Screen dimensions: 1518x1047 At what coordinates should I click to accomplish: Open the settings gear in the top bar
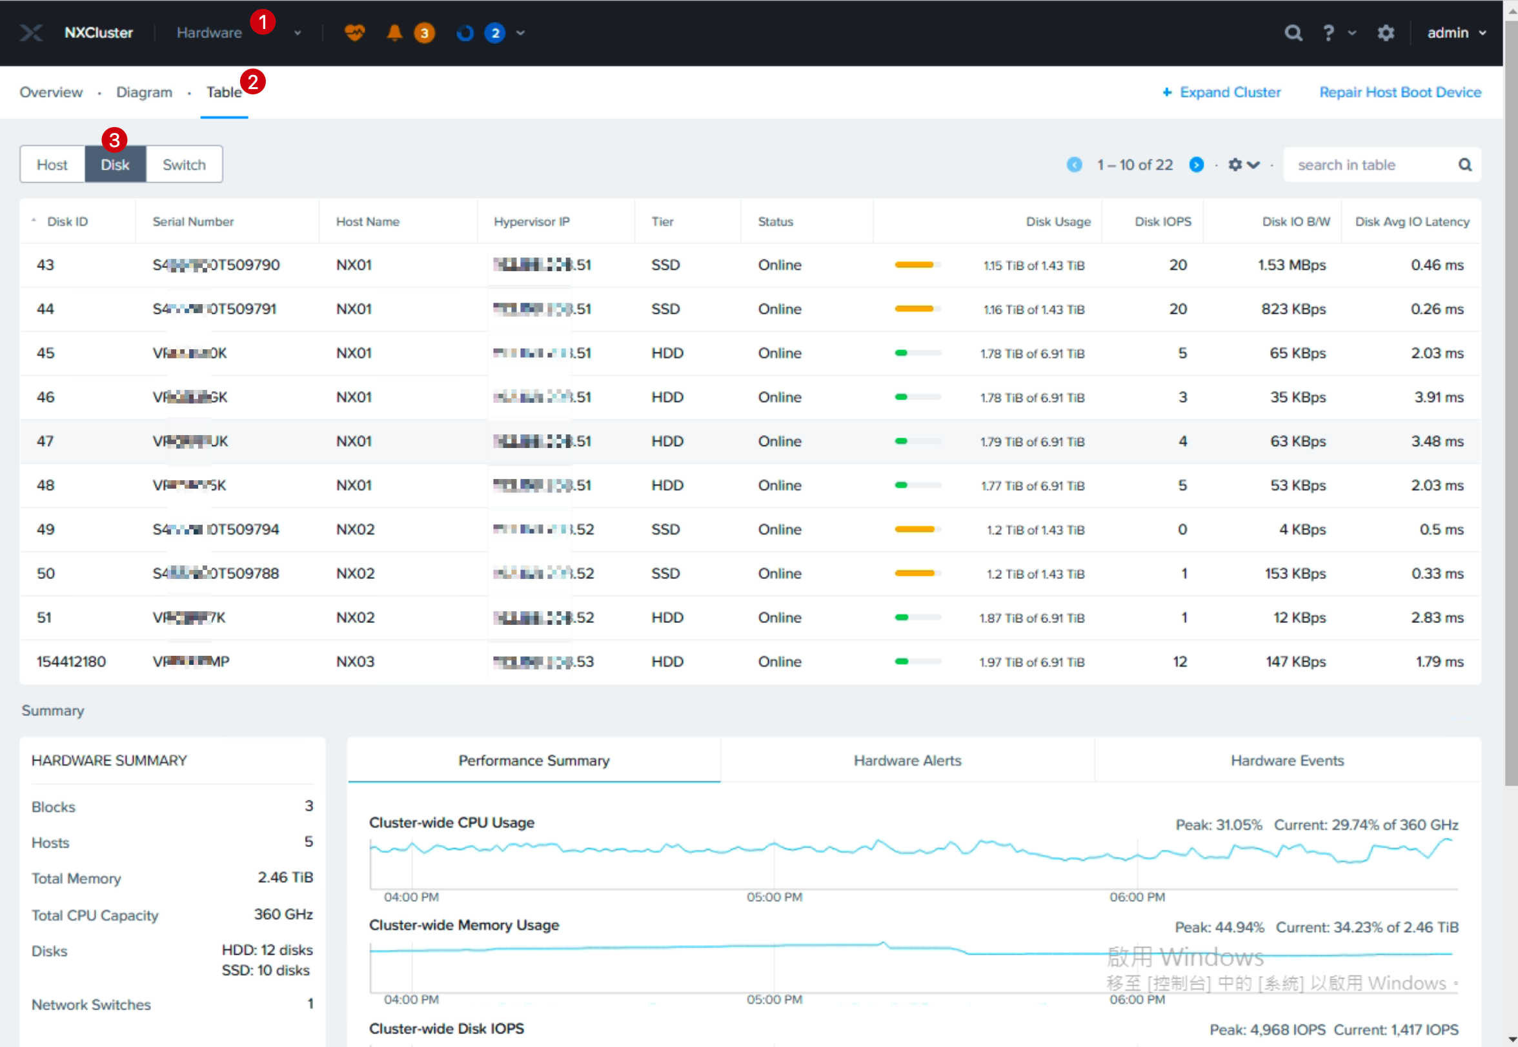[1386, 33]
